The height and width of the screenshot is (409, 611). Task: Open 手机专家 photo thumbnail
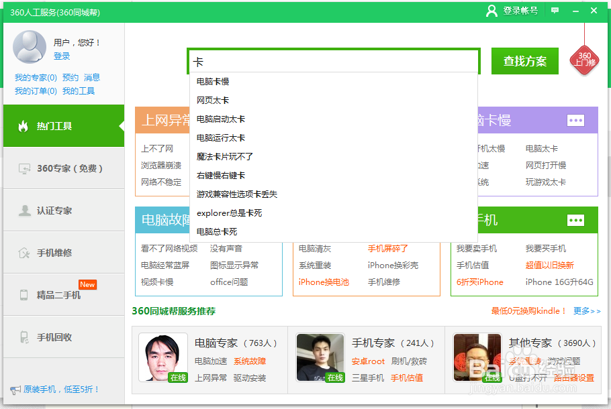pos(320,357)
